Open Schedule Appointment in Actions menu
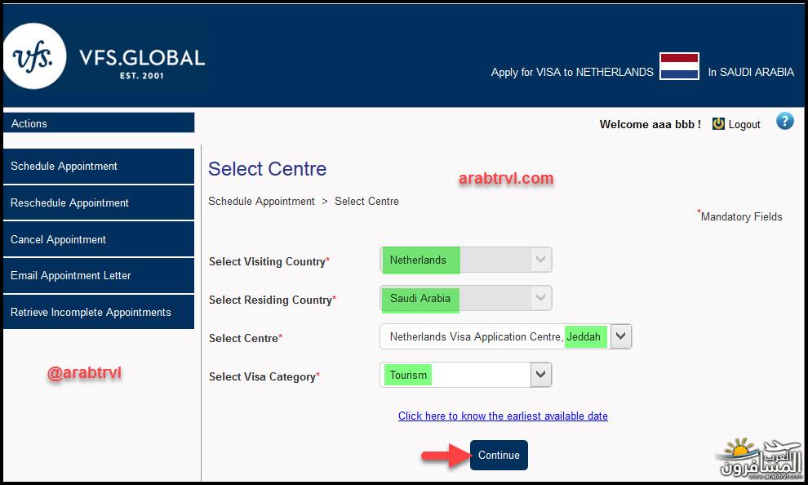The height and width of the screenshot is (485, 808). click(x=99, y=166)
